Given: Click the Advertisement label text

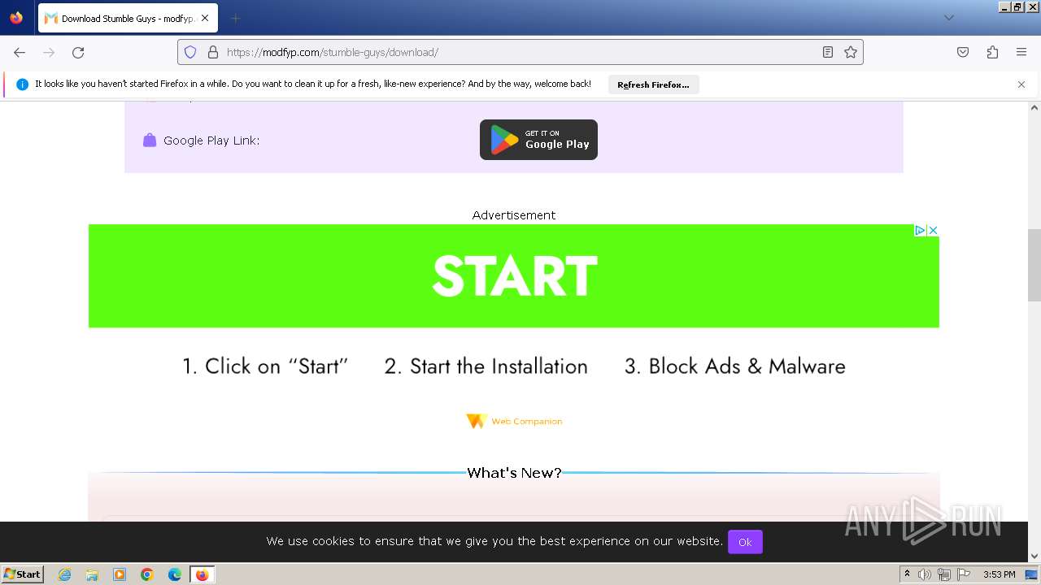Looking at the screenshot, I should click(x=514, y=215).
